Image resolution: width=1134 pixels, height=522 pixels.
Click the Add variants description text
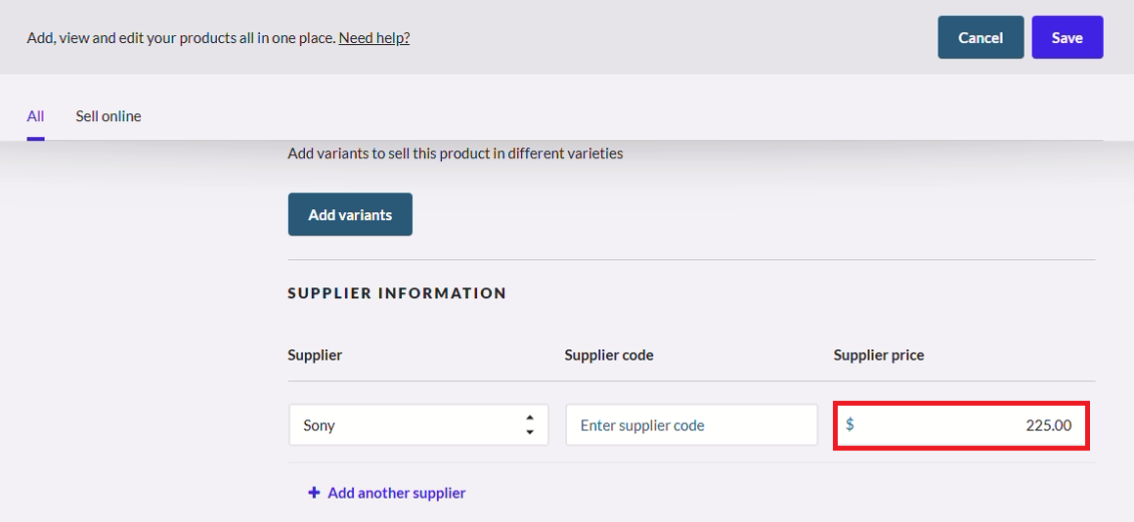coord(456,153)
